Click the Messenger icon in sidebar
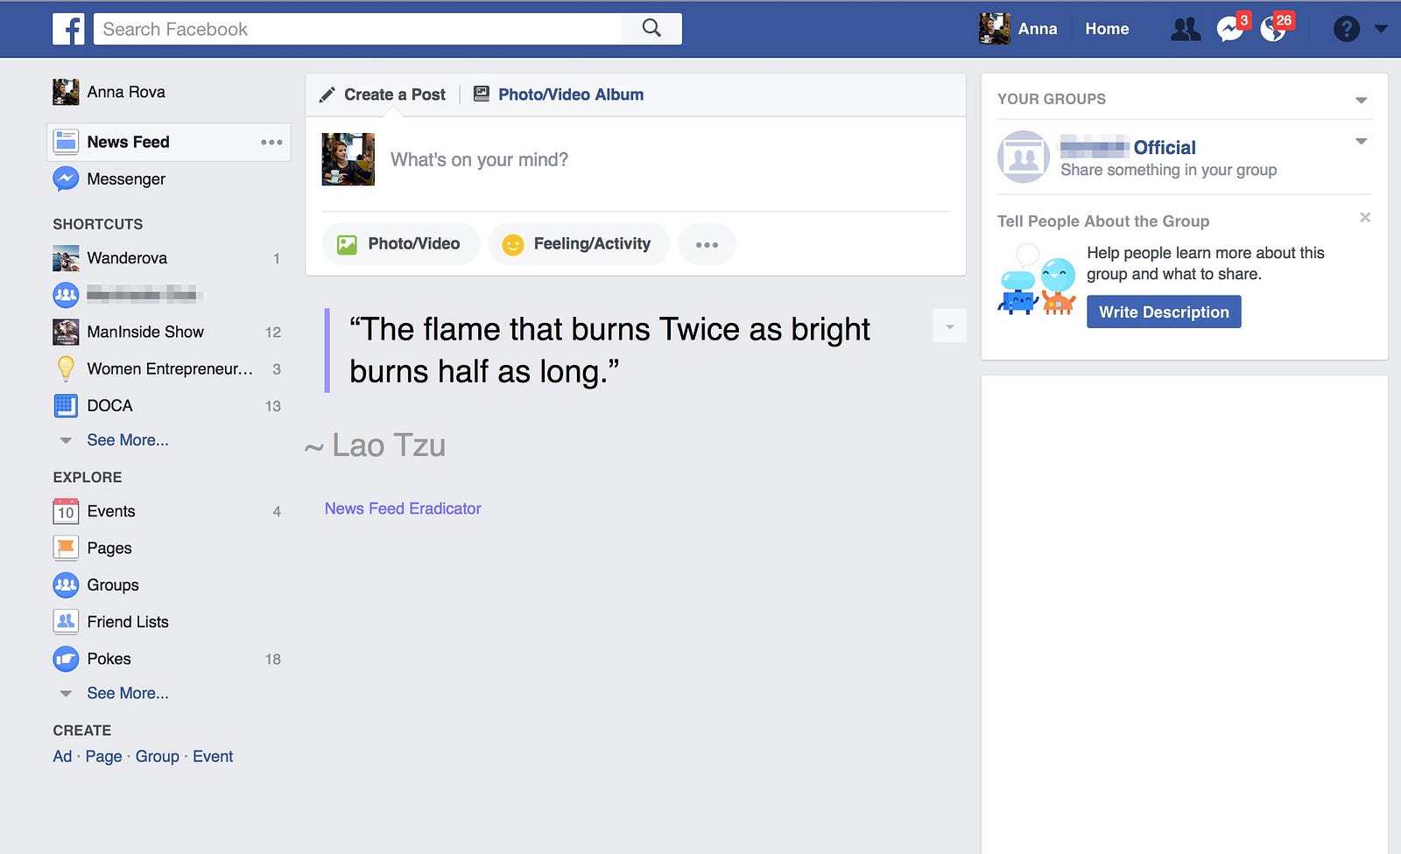This screenshot has width=1401, height=854. 66,178
